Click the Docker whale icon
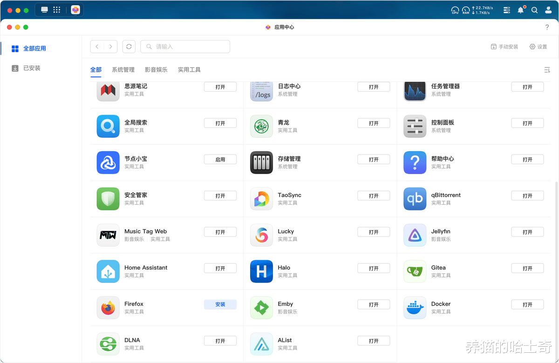 tap(415, 308)
